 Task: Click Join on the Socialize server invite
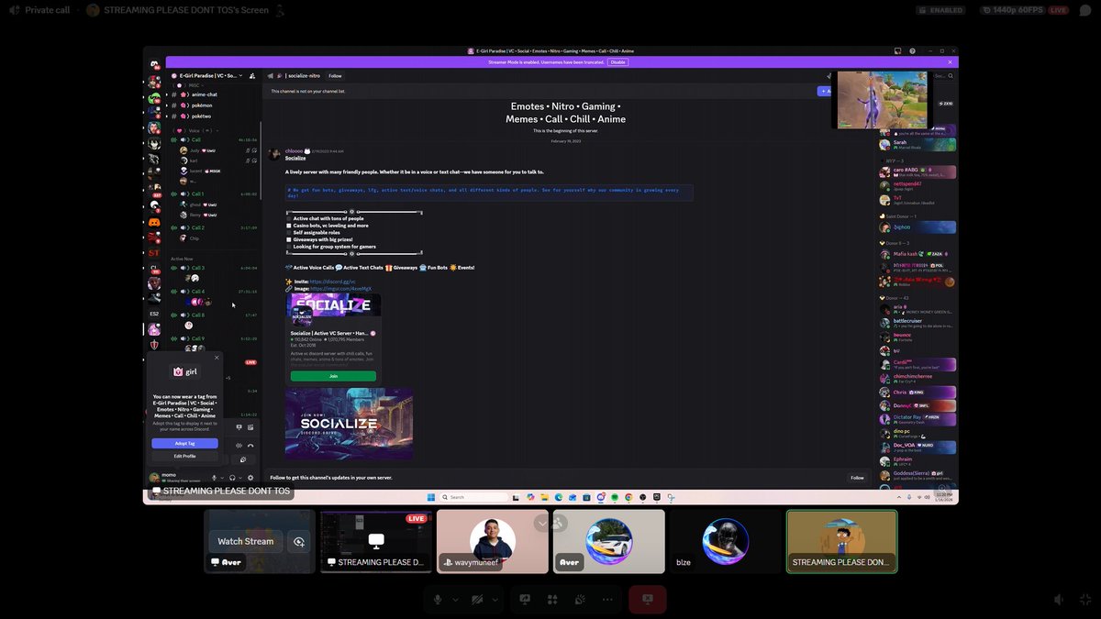333,376
